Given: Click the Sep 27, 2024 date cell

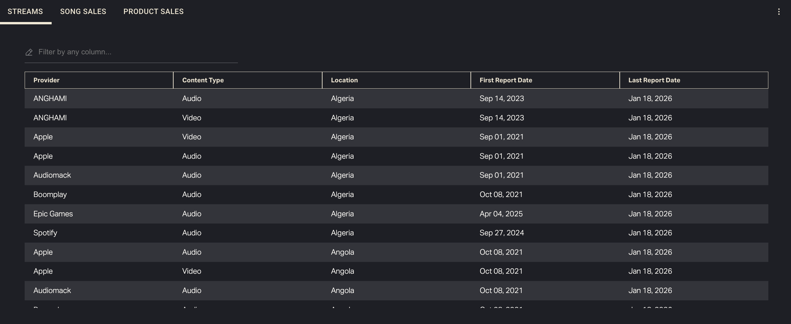Looking at the screenshot, I should click(x=501, y=233).
